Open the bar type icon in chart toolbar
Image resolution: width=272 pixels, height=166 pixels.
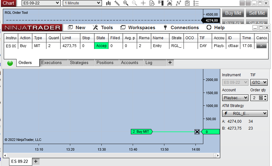pyautogui.click(x=109, y=3)
